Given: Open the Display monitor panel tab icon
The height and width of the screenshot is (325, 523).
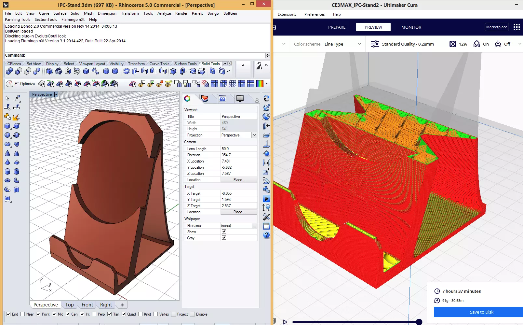Looking at the screenshot, I should pos(240,99).
